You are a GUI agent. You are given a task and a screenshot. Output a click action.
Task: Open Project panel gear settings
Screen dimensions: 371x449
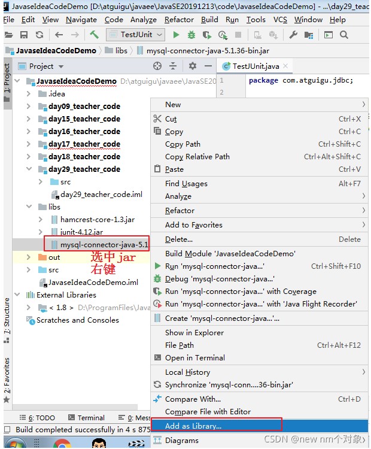click(x=193, y=66)
